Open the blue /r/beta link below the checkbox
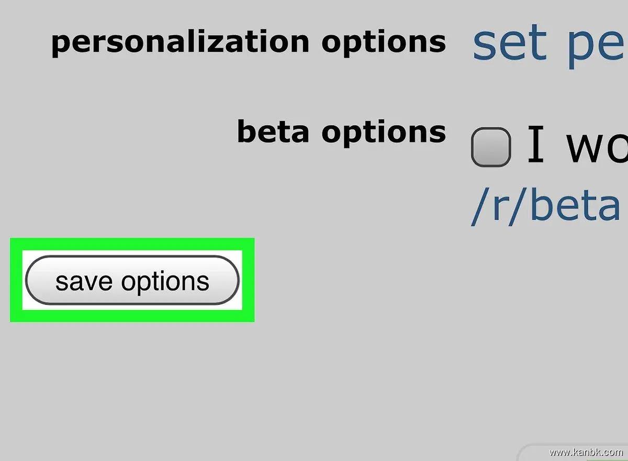The height and width of the screenshot is (461, 628). coord(546,206)
